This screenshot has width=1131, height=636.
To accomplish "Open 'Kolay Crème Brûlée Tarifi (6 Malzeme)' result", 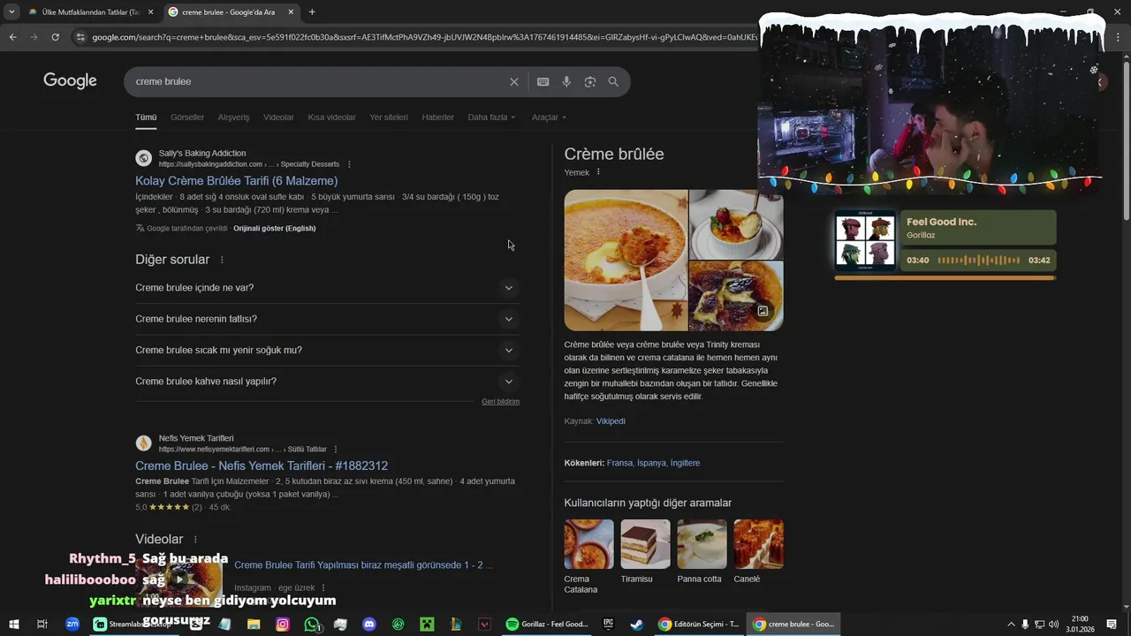I will tap(236, 181).
